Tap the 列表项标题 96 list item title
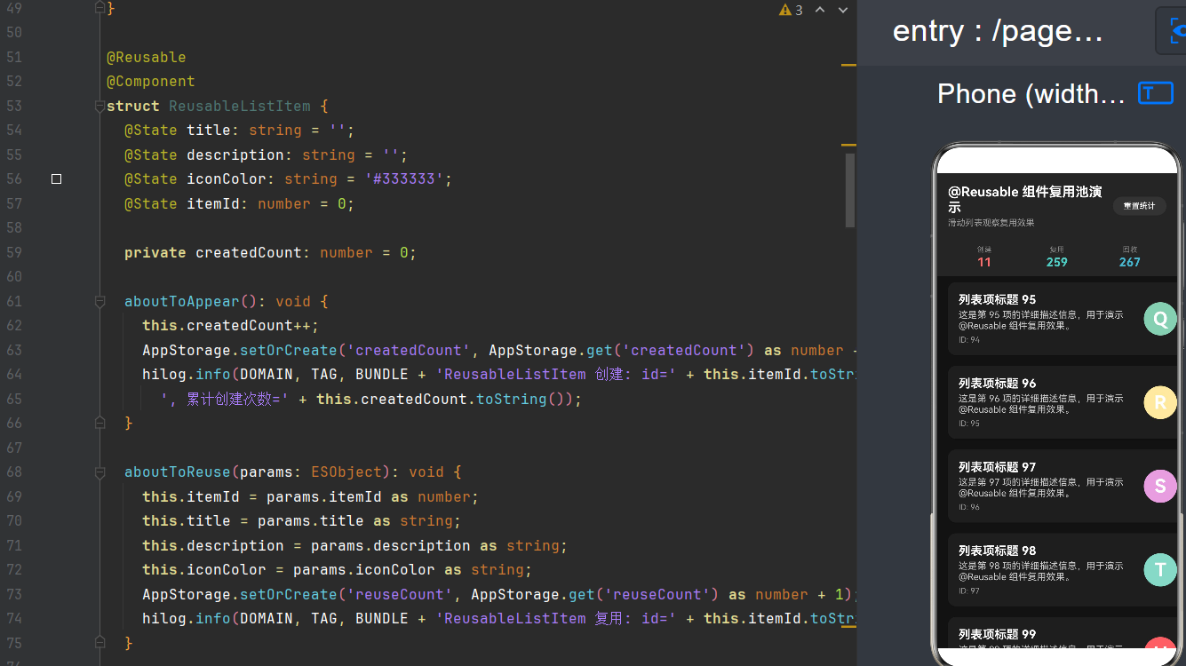 click(x=997, y=383)
